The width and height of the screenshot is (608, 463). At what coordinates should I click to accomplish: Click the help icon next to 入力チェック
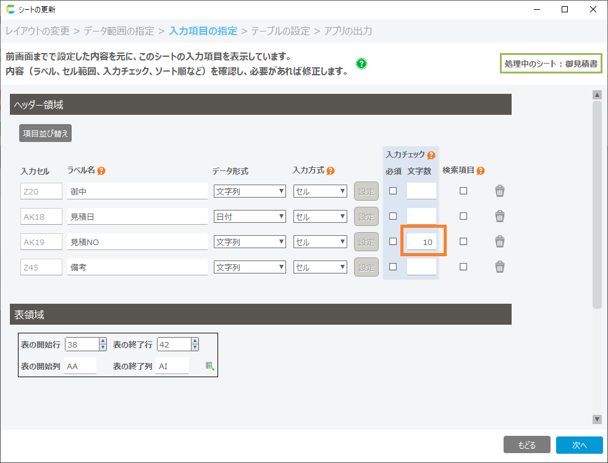click(431, 156)
